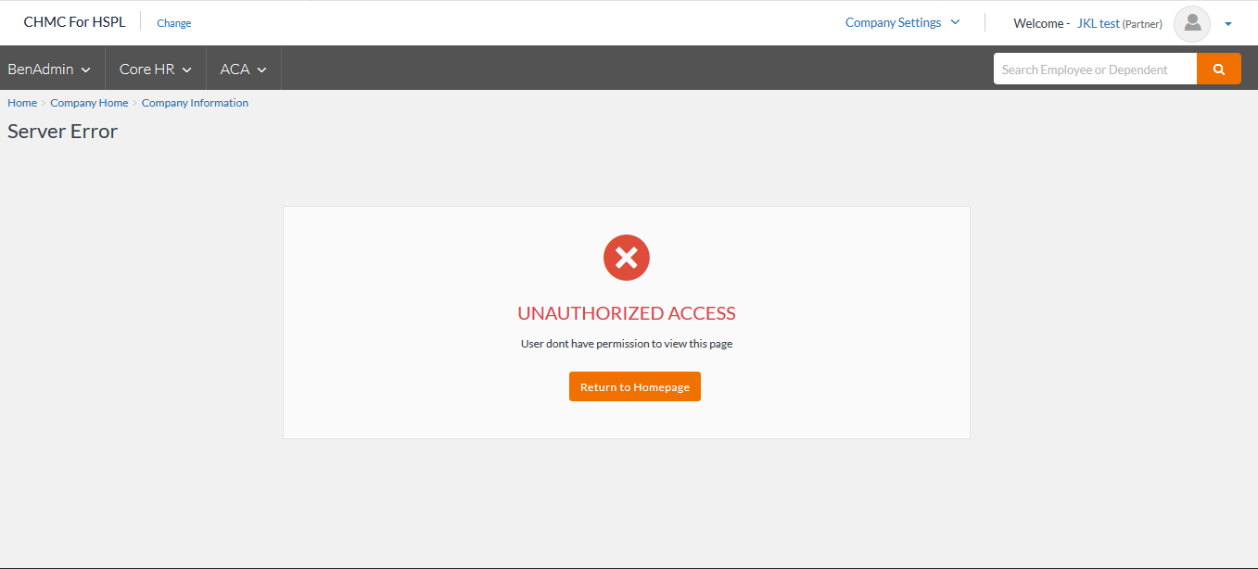Focus the Search Employee or Dependent field
This screenshot has width=1258, height=569.
1095,69
